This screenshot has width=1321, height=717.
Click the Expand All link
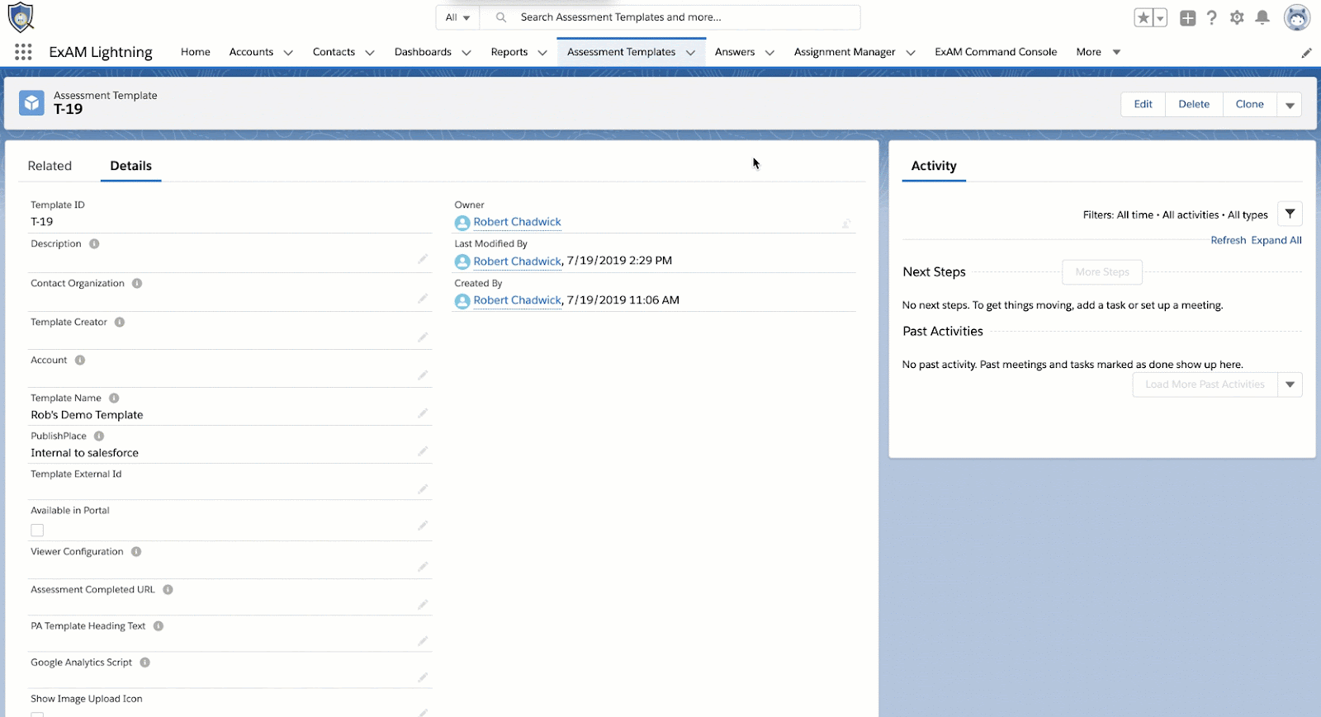pyautogui.click(x=1276, y=241)
